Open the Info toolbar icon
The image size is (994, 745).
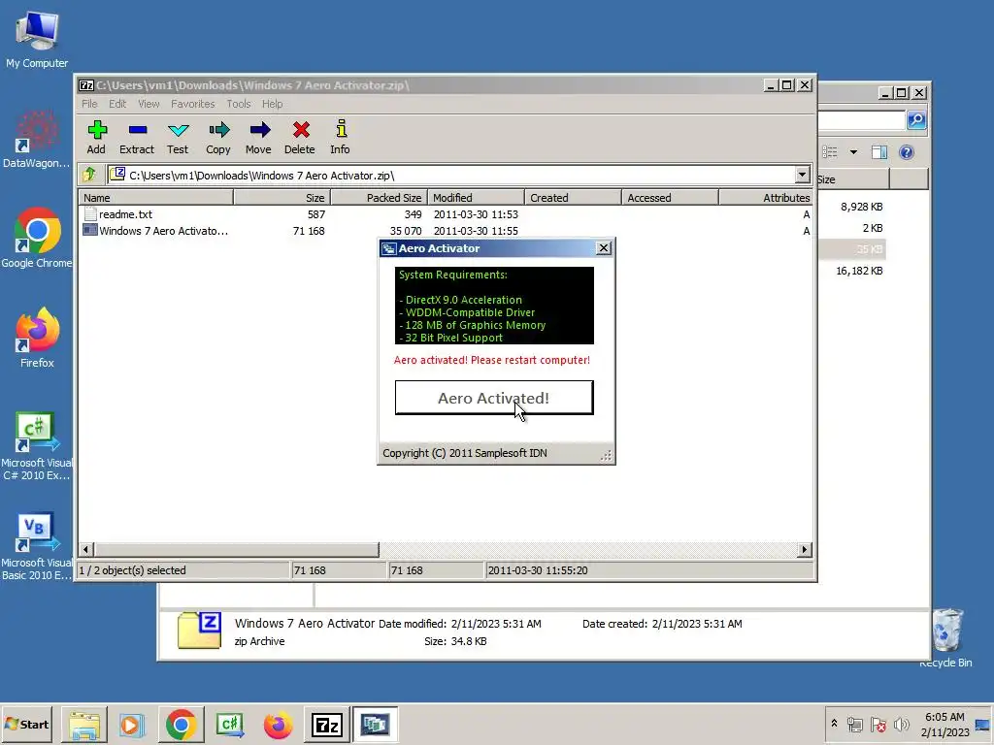pos(341,138)
